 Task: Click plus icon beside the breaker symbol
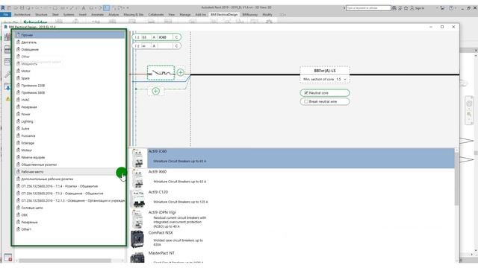[181, 73]
